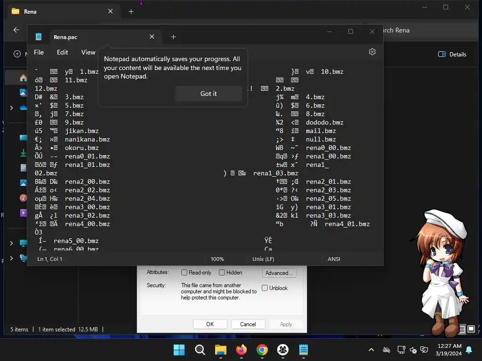
Task: Open network status tray icon
Action: coord(401,350)
